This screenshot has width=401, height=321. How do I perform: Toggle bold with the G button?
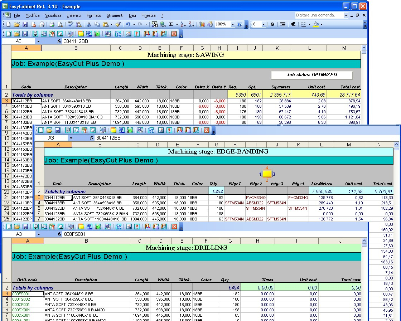tap(272, 24)
